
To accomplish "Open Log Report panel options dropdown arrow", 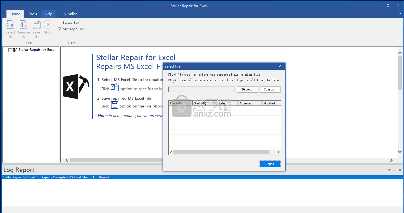I will tap(389, 170).
